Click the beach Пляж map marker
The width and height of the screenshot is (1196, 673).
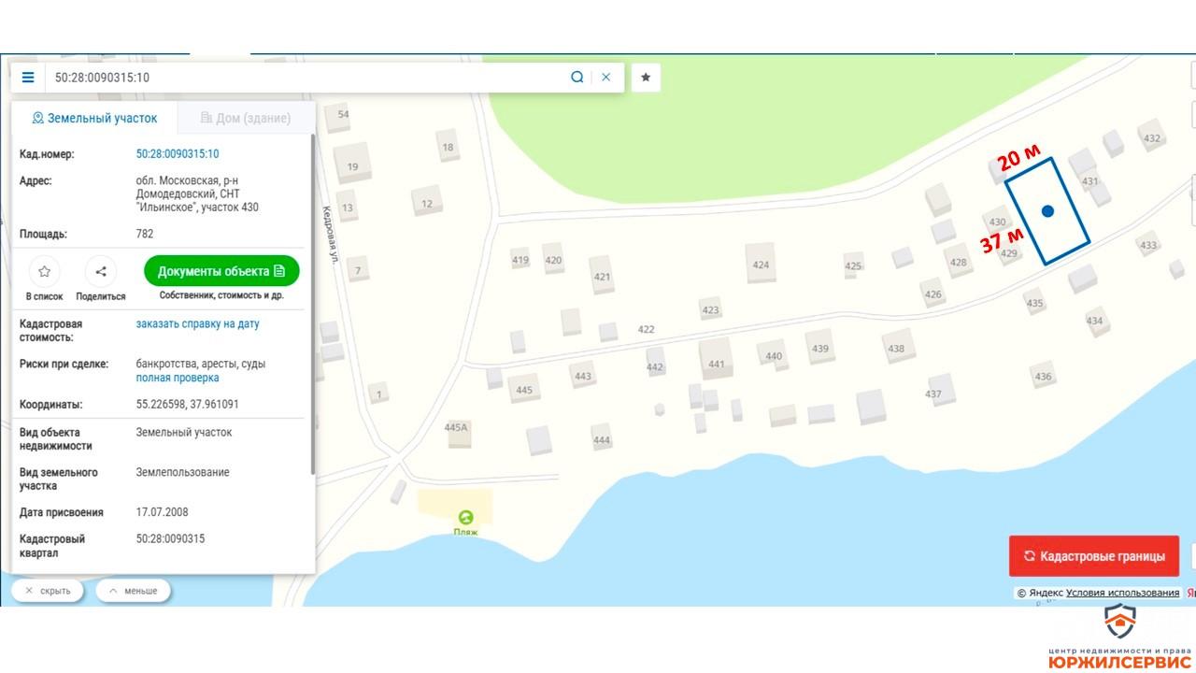465,518
